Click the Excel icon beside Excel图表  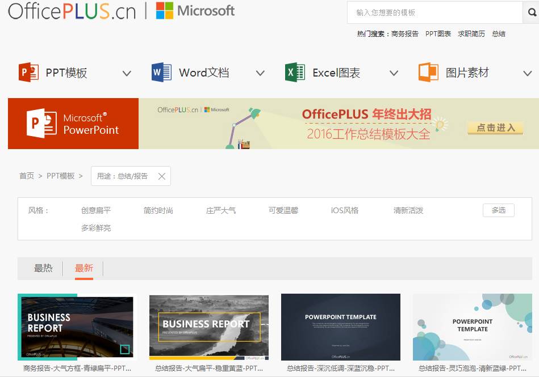(295, 73)
